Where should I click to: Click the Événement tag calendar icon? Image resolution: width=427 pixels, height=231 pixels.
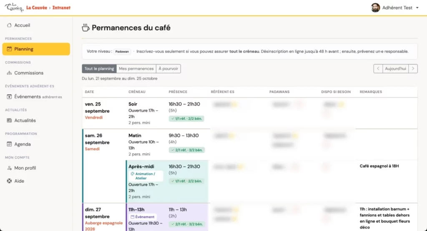[x=132, y=217]
